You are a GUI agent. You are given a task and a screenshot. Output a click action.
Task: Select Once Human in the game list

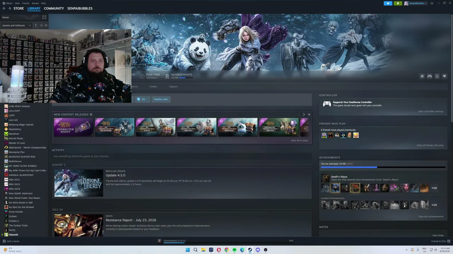coord(16,212)
